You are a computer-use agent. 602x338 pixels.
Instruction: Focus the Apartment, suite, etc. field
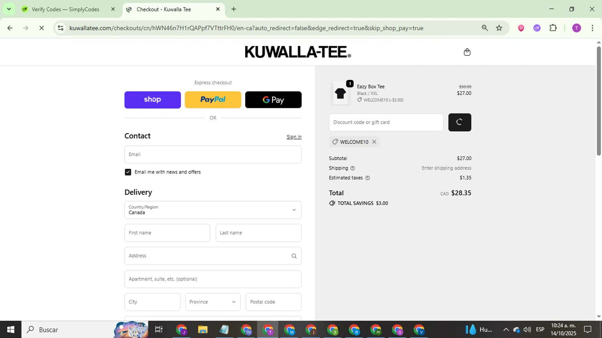tap(213, 279)
